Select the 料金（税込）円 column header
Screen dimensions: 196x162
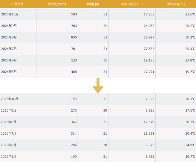coord(132,4)
